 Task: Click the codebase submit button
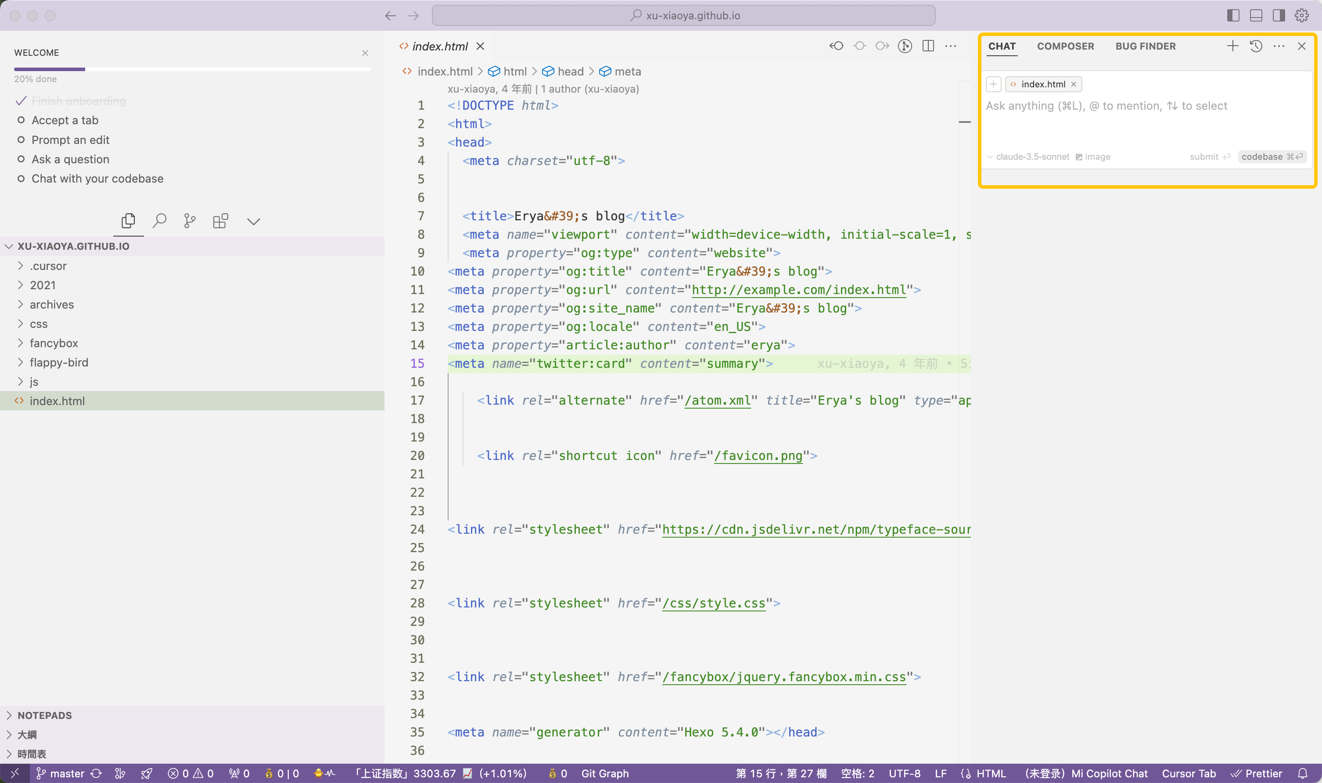click(1271, 157)
